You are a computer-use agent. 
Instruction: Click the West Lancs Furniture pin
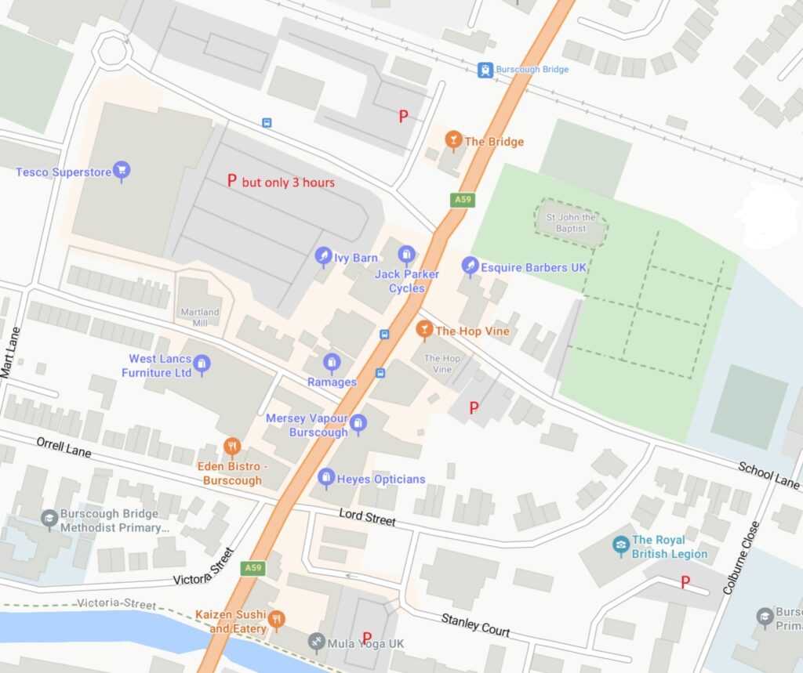202,365
